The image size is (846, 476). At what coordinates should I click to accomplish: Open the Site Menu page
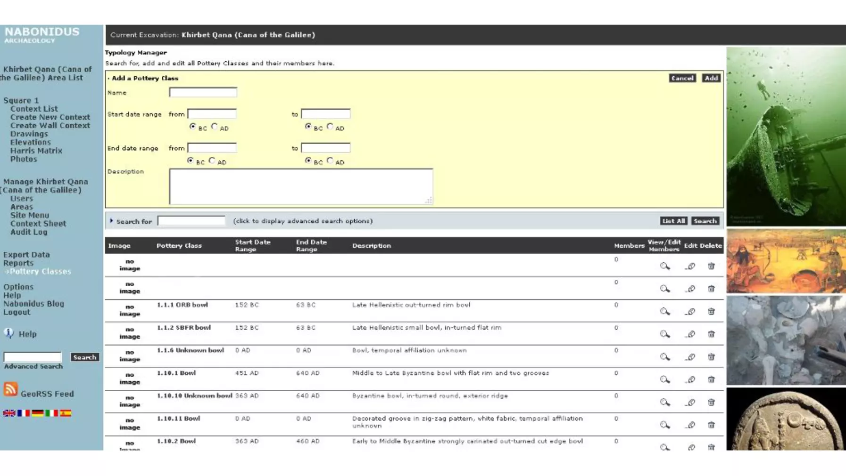click(30, 215)
